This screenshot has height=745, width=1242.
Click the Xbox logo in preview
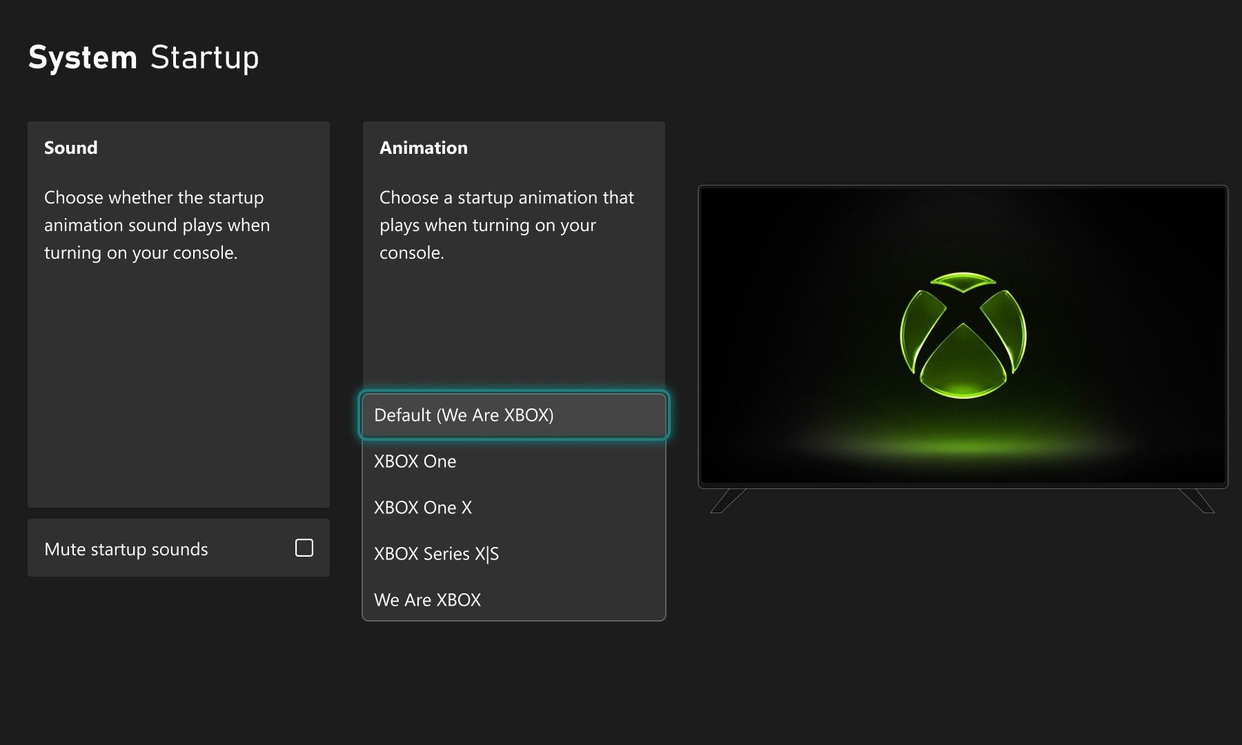click(x=963, y=335)
